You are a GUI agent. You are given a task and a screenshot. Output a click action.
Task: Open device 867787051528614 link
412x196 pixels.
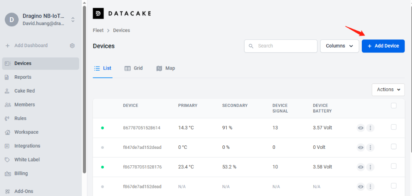142,128
